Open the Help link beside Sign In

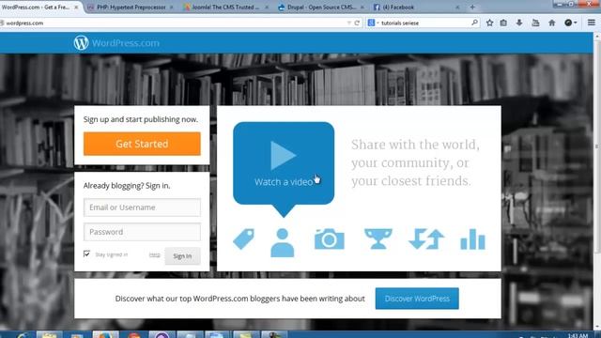pyautogui.click(x=154, y=255)
